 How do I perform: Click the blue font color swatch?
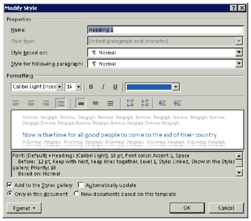149,87
